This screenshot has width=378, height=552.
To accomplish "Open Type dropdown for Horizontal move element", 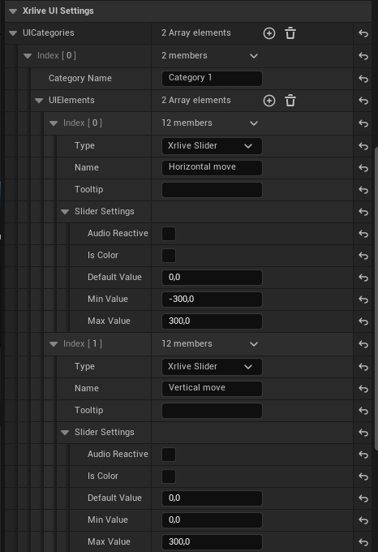I will 212,146.
